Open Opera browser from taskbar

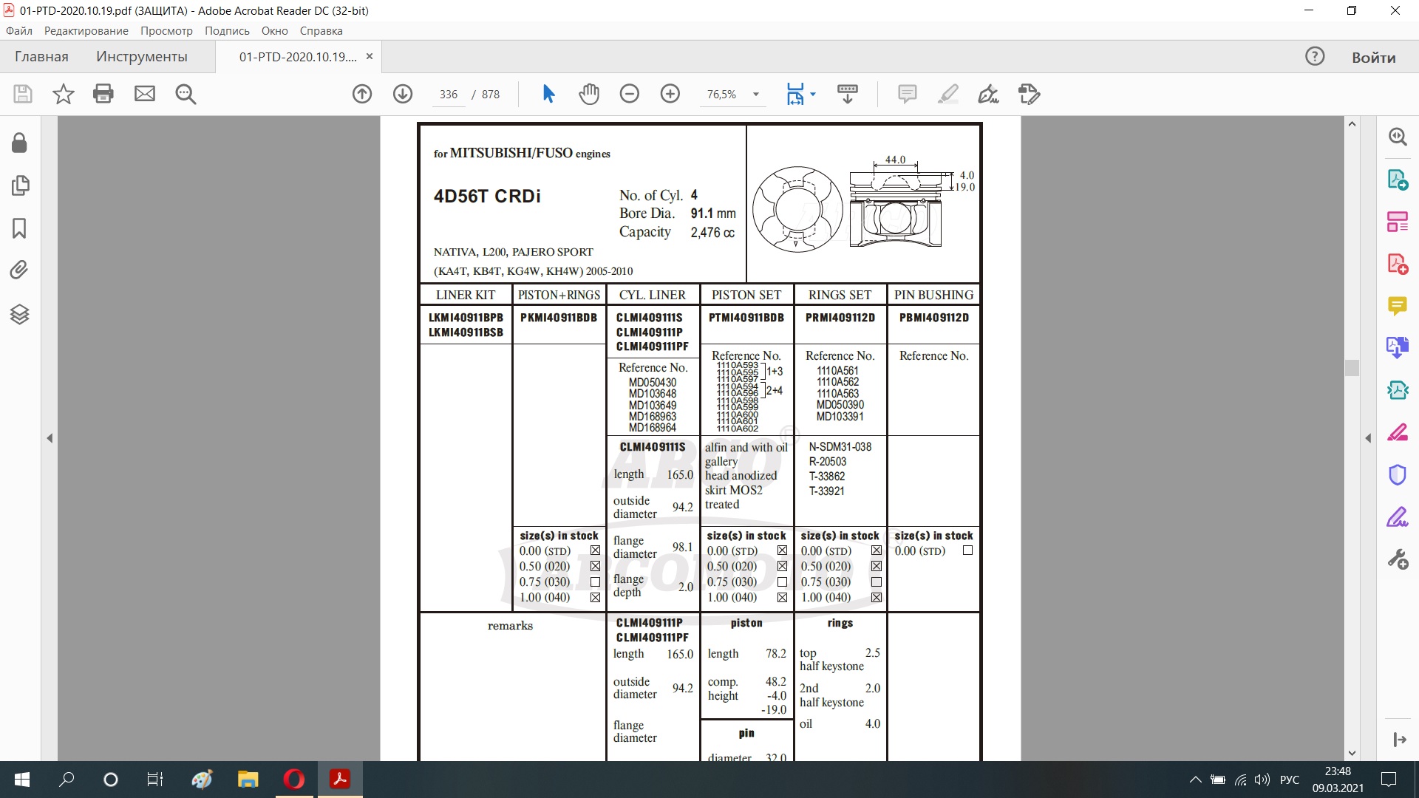294,780
